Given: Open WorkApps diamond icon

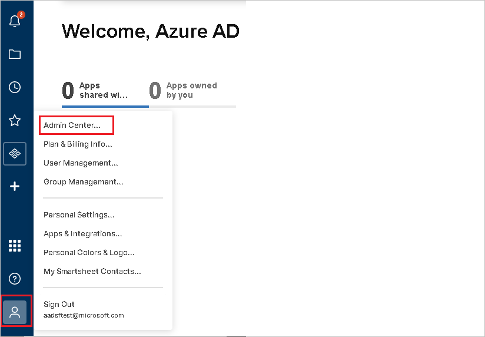Looking at the screenshot, I should [15, 154].
